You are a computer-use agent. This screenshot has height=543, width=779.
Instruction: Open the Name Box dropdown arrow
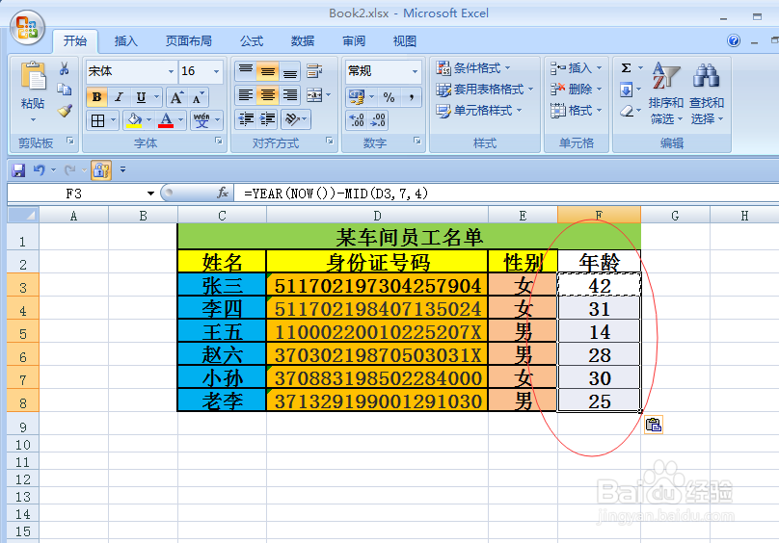pyautogui.click(x=150, y=194)
